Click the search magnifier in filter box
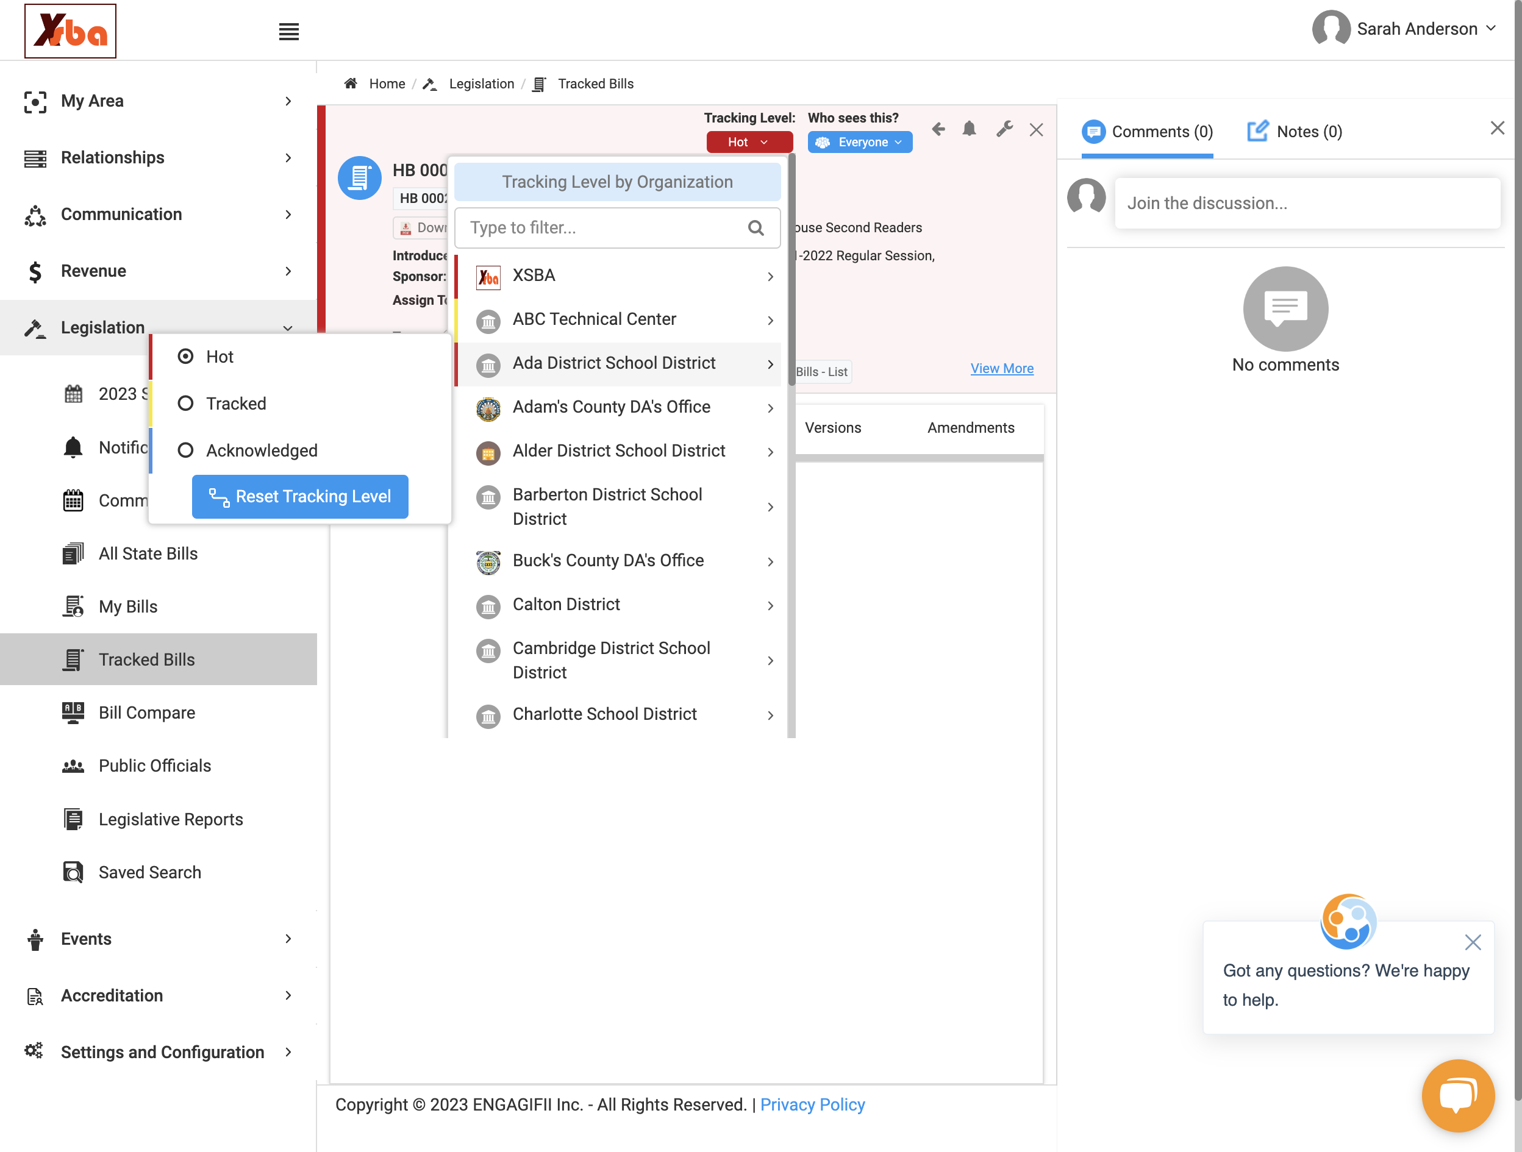Screen dimensions: 1522x1152 click(x=756, y=227)
